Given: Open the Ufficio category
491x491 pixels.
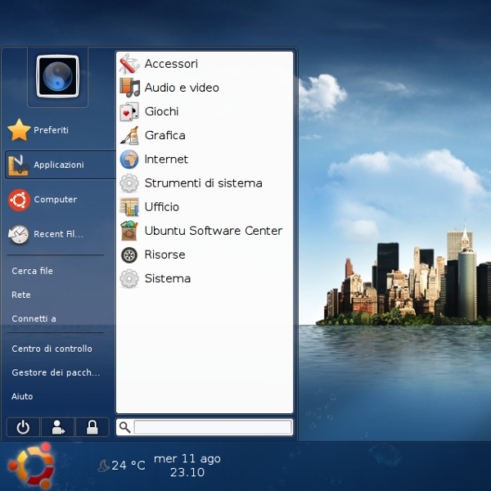Looking at the screenshot, I should tap(205, 207).
